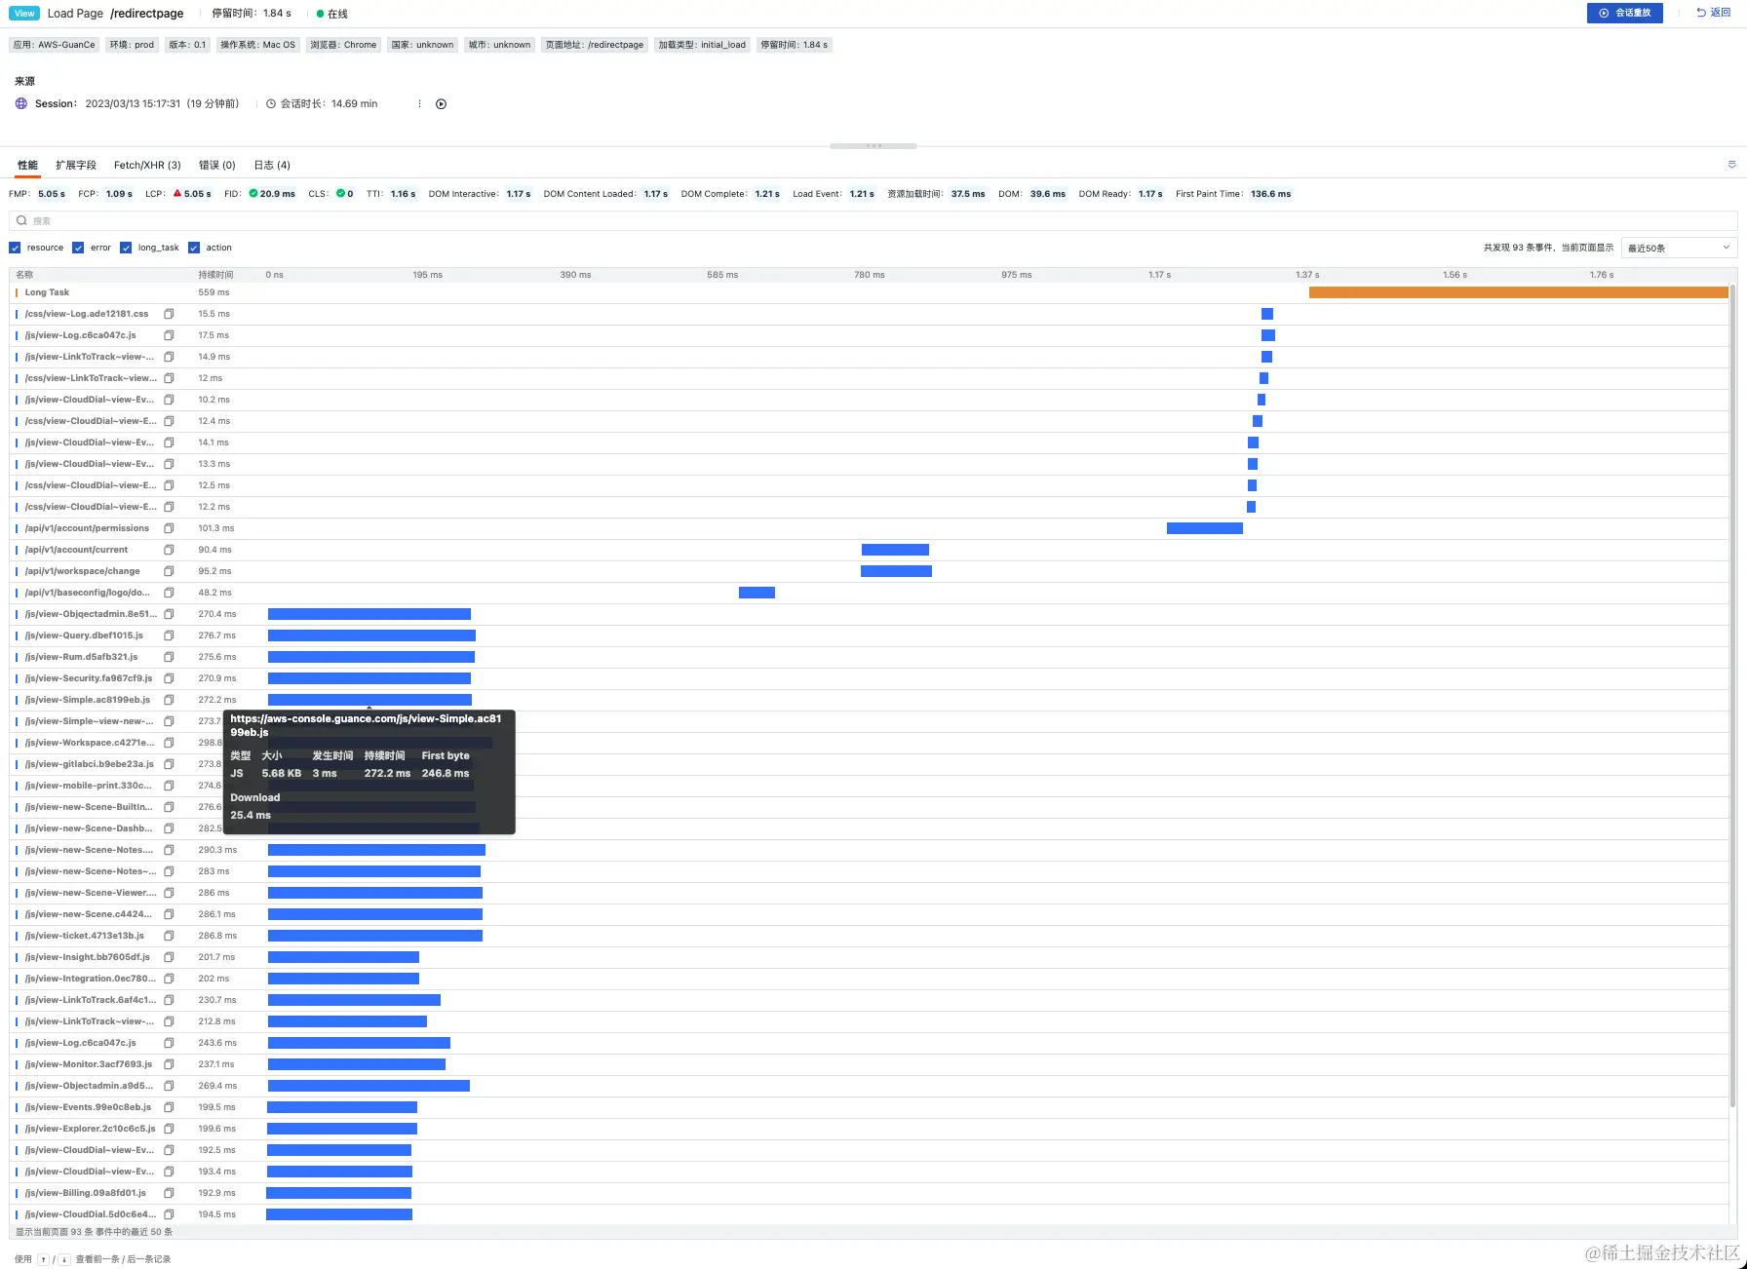The height and width of the screenshot is (1269, 1747).
Task: Click the search input field
Action: click(x=873, y=220)
